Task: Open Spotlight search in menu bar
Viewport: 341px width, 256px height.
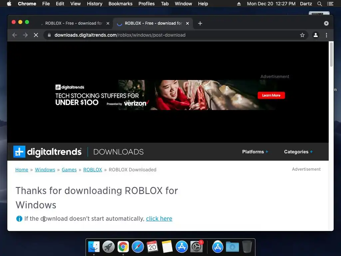Action: (319, 4)
